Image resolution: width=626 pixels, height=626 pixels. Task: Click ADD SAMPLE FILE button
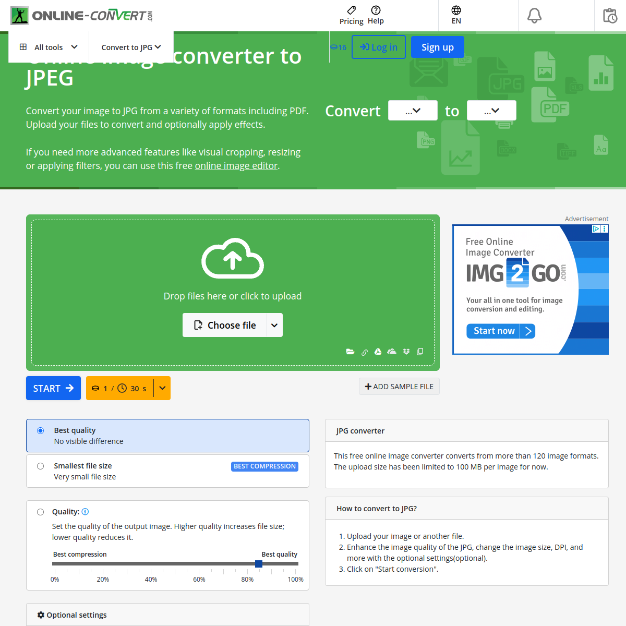click(399, 387)
